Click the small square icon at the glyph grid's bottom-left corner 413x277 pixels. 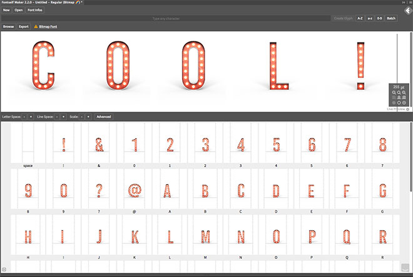tap(4, 269)
